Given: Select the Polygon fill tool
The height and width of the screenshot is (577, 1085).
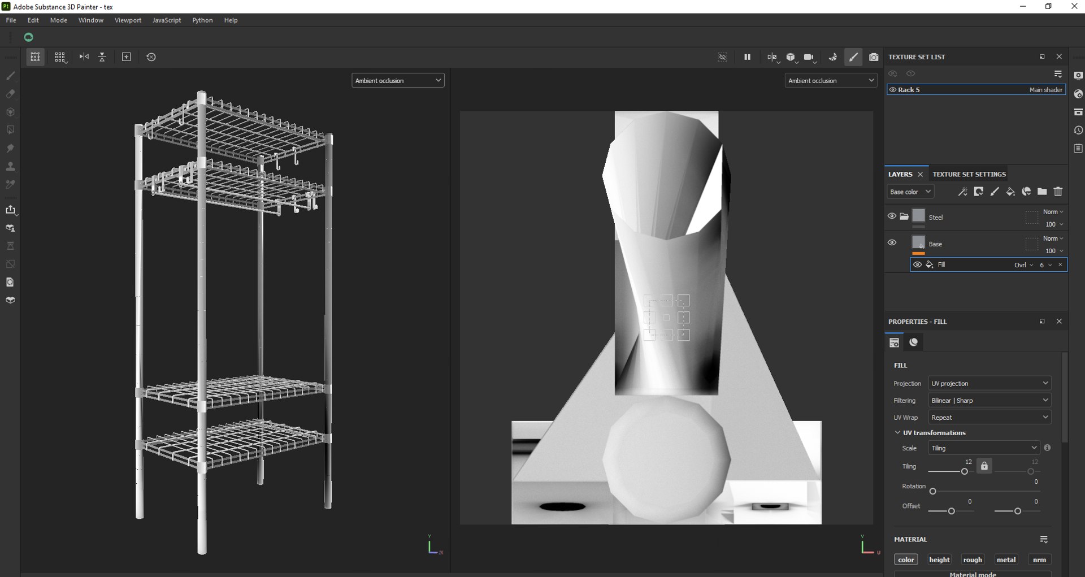Looking at the screenshot, I should [x=10, y=130].
